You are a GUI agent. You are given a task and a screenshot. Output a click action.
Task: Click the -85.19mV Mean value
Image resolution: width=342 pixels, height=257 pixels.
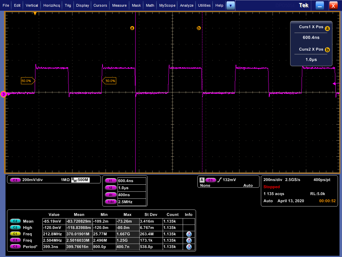tap(54, 221)
